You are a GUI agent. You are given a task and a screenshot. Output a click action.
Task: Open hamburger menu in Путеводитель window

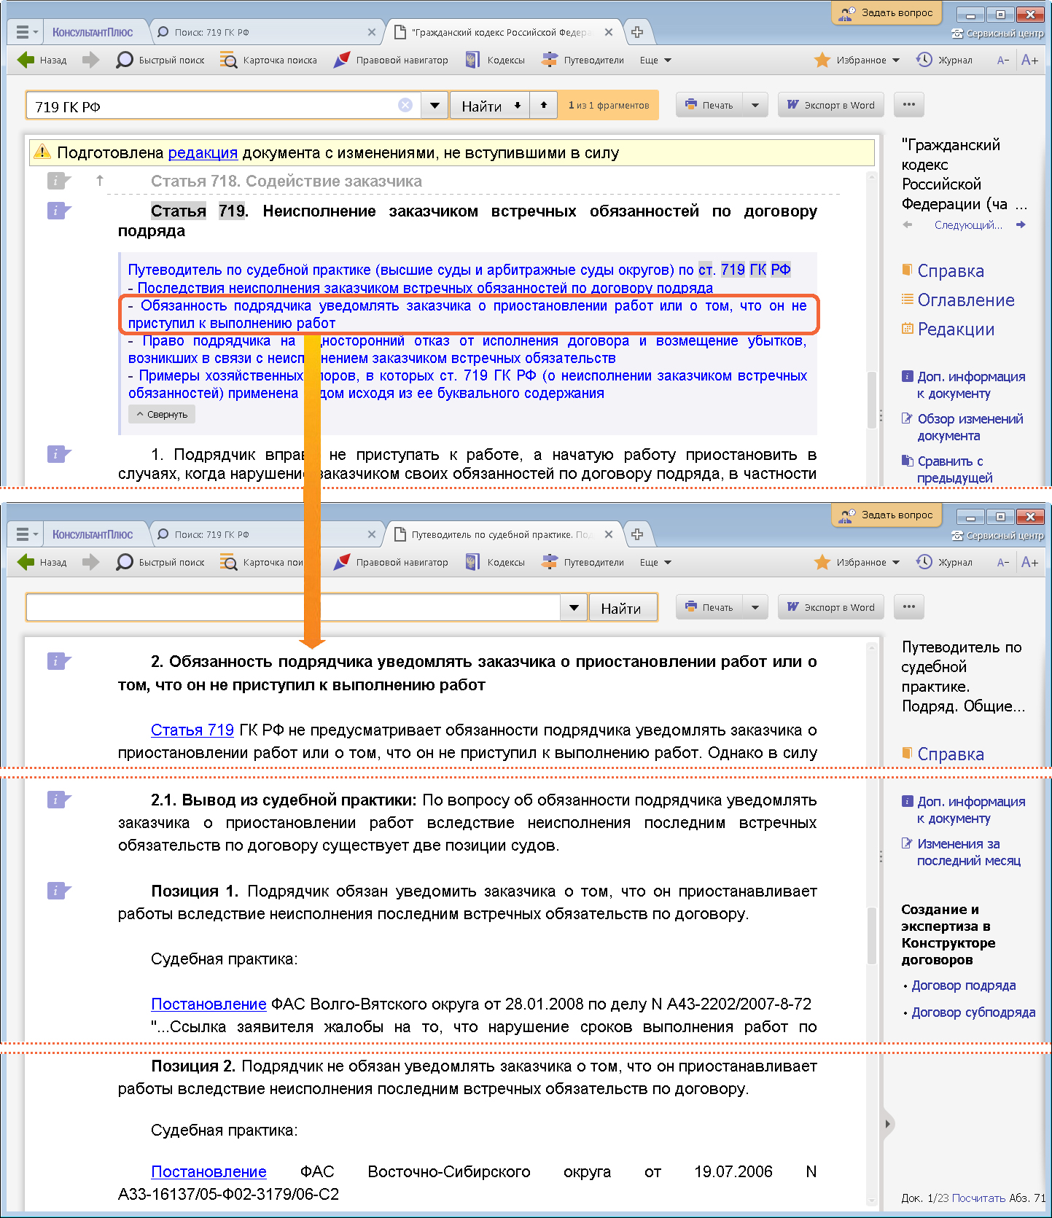(26, 534)
